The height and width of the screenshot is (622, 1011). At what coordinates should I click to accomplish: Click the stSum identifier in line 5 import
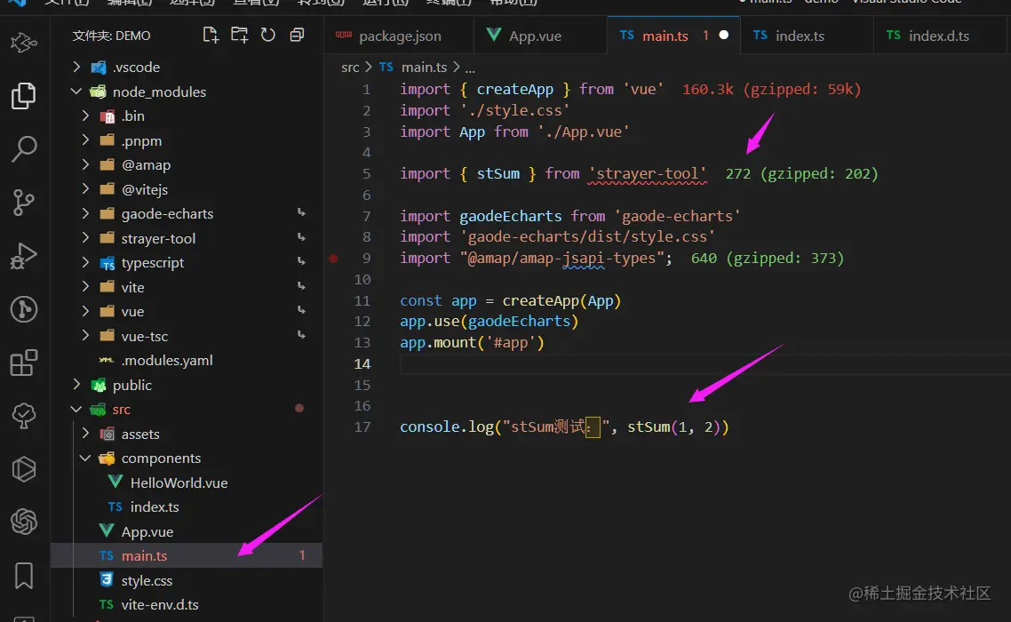tap(498, 173)
